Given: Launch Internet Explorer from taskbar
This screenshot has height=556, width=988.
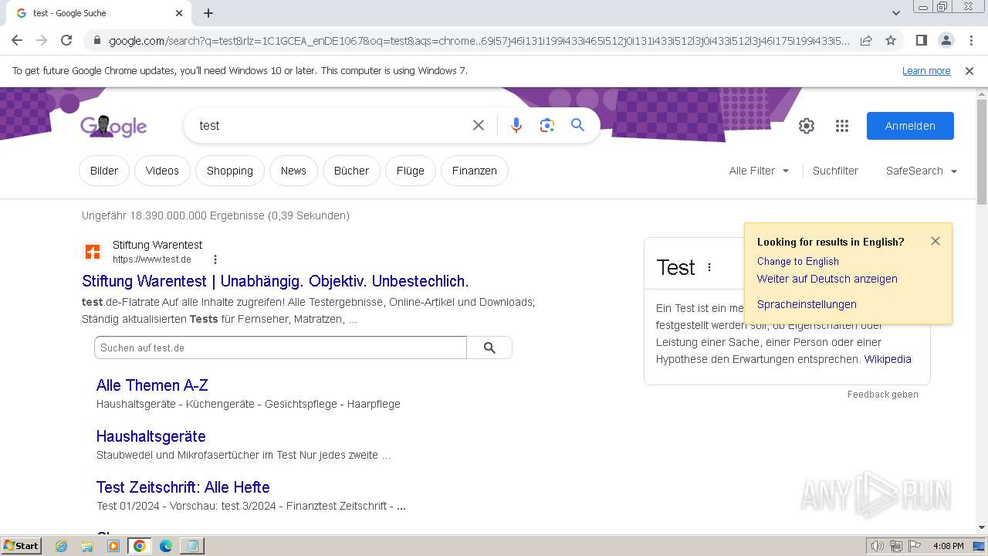Looking at the screenshot, I should coord(62,546).
